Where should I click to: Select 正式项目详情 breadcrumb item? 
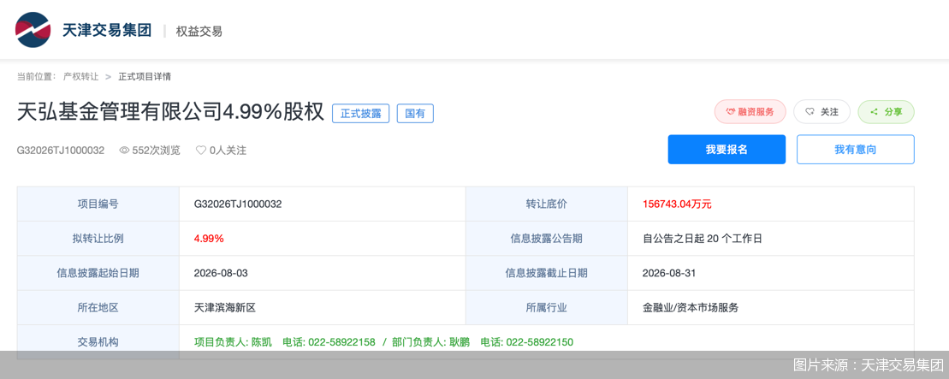(x=145, y=77)
